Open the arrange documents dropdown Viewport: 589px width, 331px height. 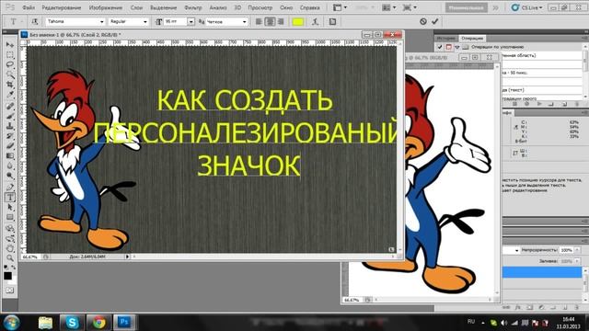pos(388,7)
